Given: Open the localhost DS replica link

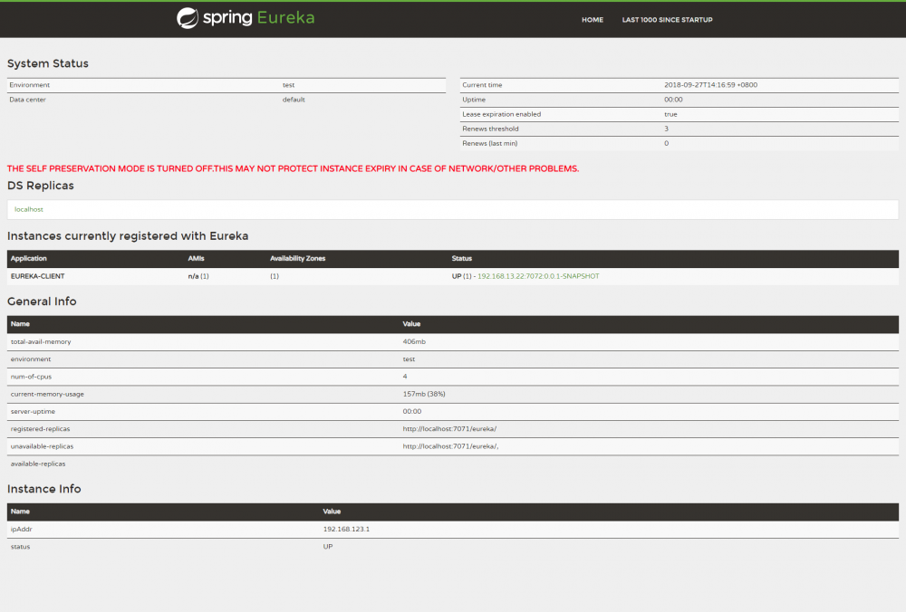Looking at the screenshot, I should click(x=29, y=209).
